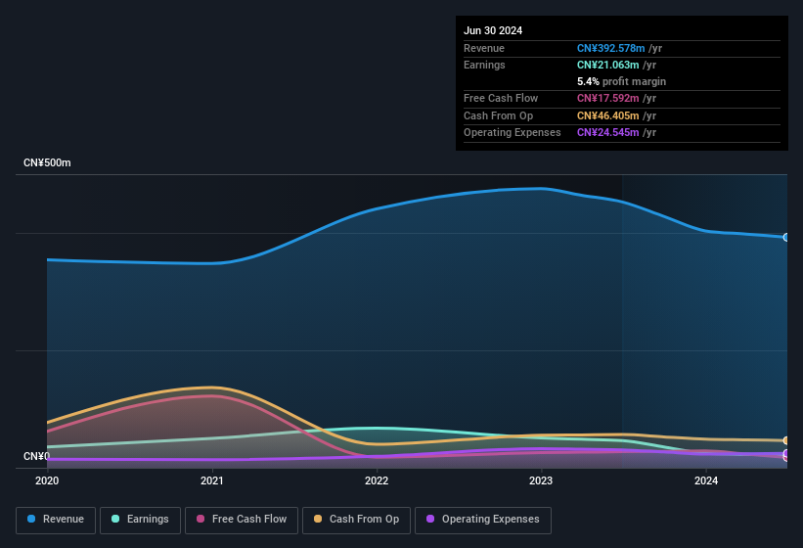Click the CN¥17.592m free cash flow value

coord(608,98)
